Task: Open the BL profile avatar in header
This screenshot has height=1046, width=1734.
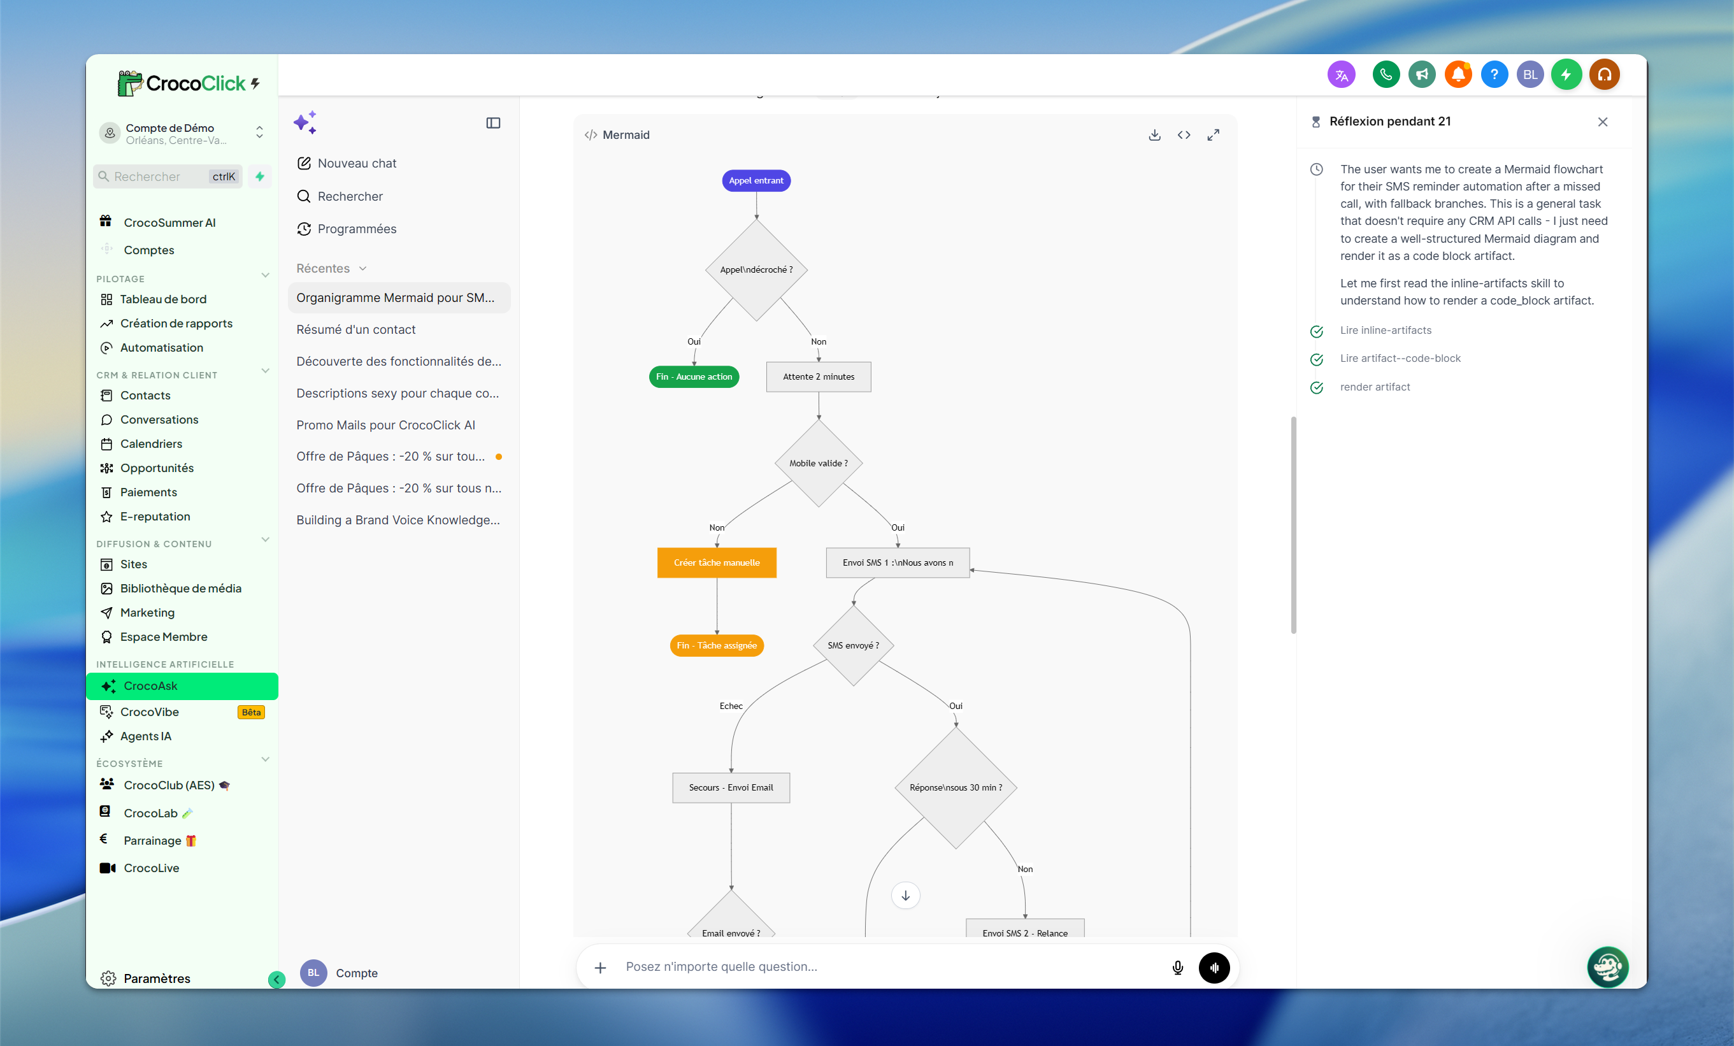Action: tap(1530, 75)
